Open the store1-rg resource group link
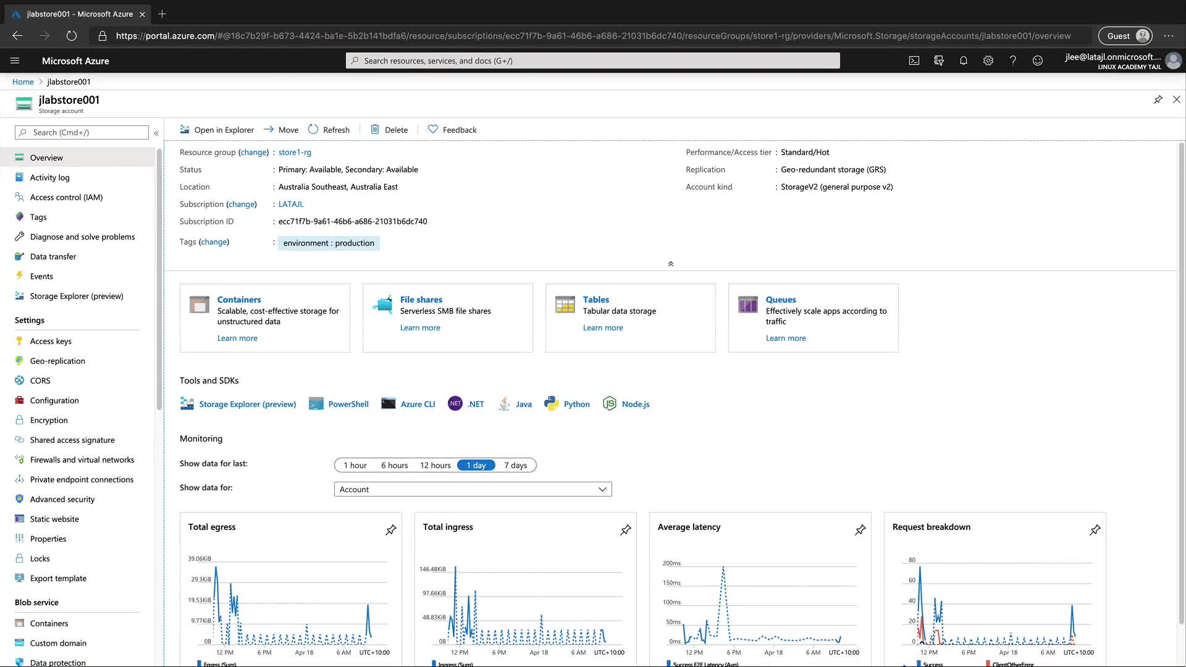Image resolution: width=1186 pixels, height=667 pixels. (x=295, y=152)
